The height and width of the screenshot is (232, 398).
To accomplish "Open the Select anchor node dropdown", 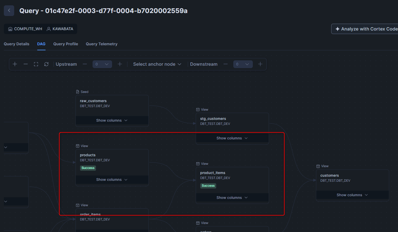I will 157,64.
